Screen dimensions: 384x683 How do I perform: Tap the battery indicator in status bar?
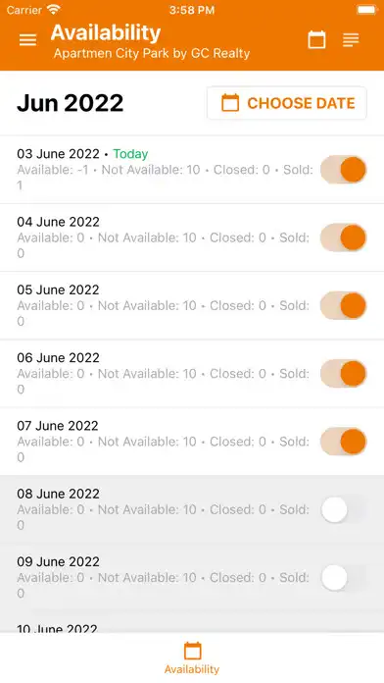366,9
